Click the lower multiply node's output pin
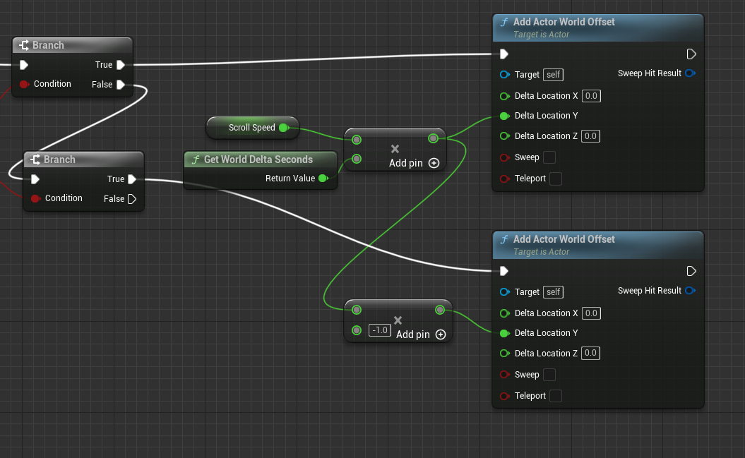The image size is (745, 458). 440,310
